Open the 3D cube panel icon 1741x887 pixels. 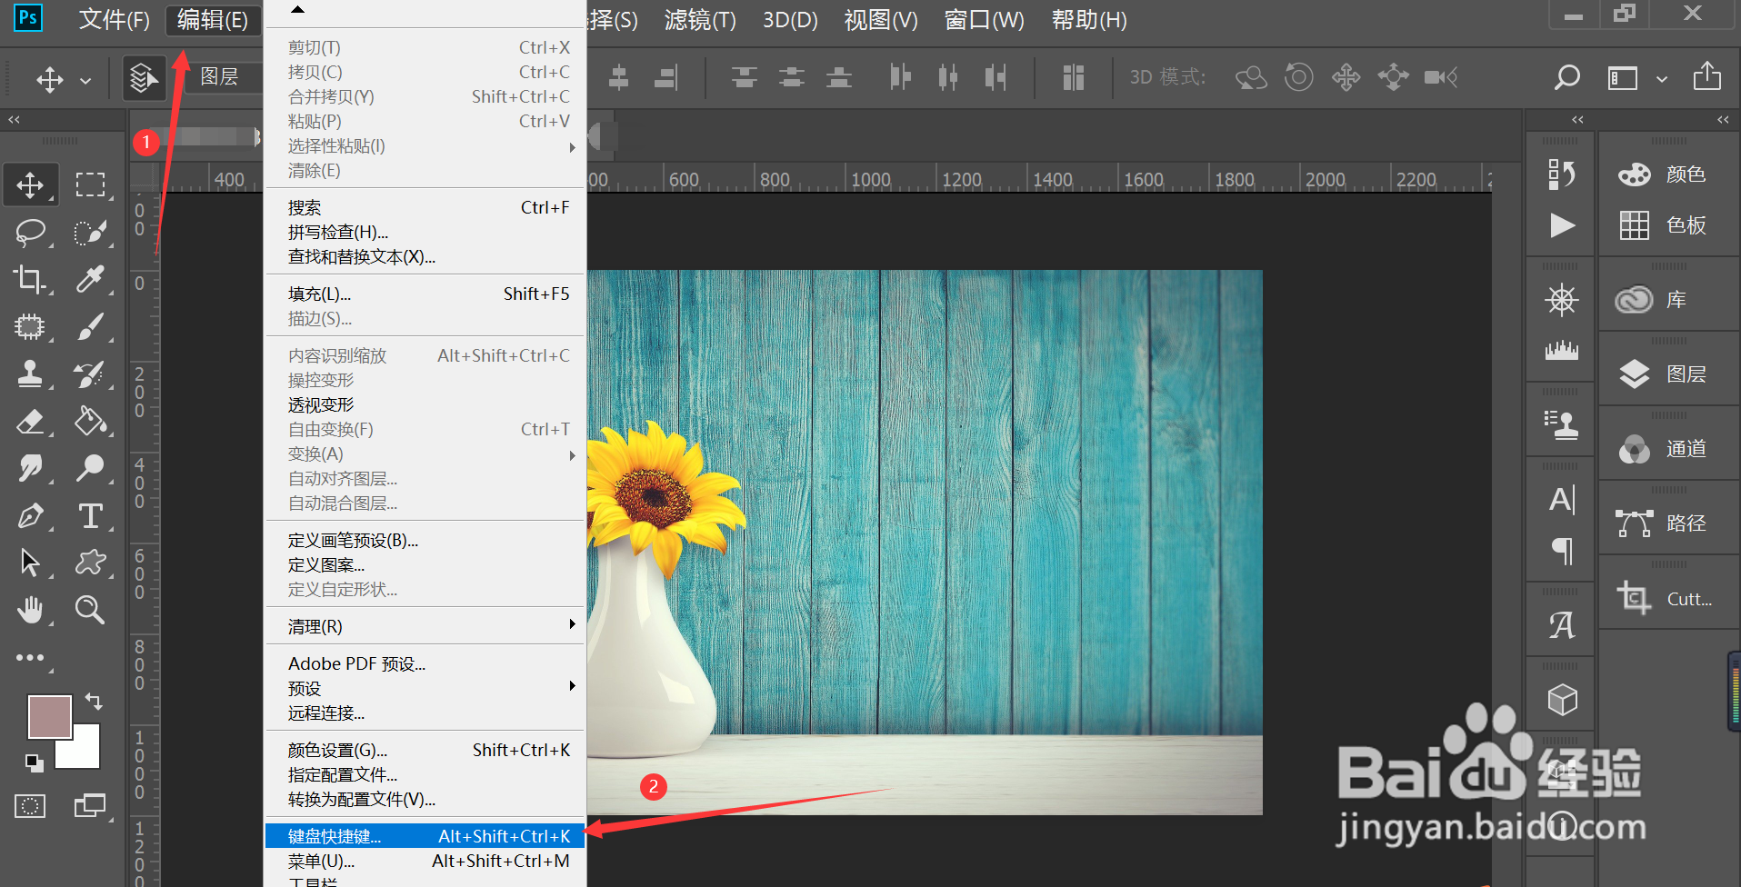point(1561,699)
